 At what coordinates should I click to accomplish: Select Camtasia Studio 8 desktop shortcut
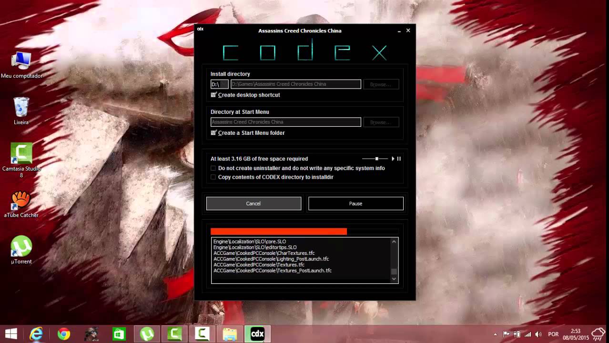(x=21, y=161)
